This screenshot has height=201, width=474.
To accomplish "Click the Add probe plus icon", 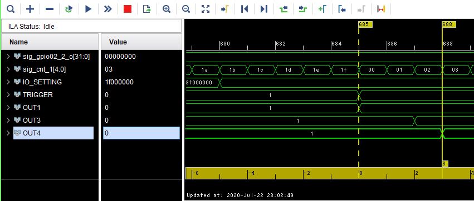I will coord(30,9).
